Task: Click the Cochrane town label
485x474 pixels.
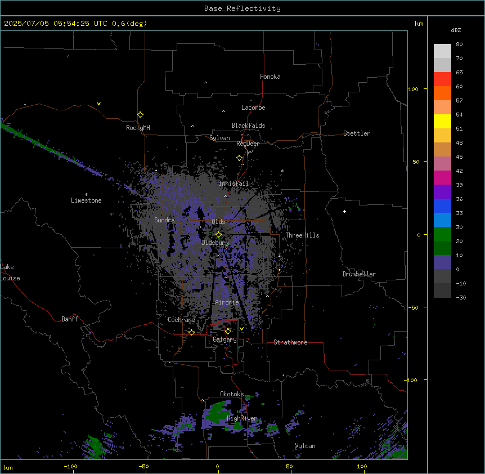Action: click(x=181, y=320)
